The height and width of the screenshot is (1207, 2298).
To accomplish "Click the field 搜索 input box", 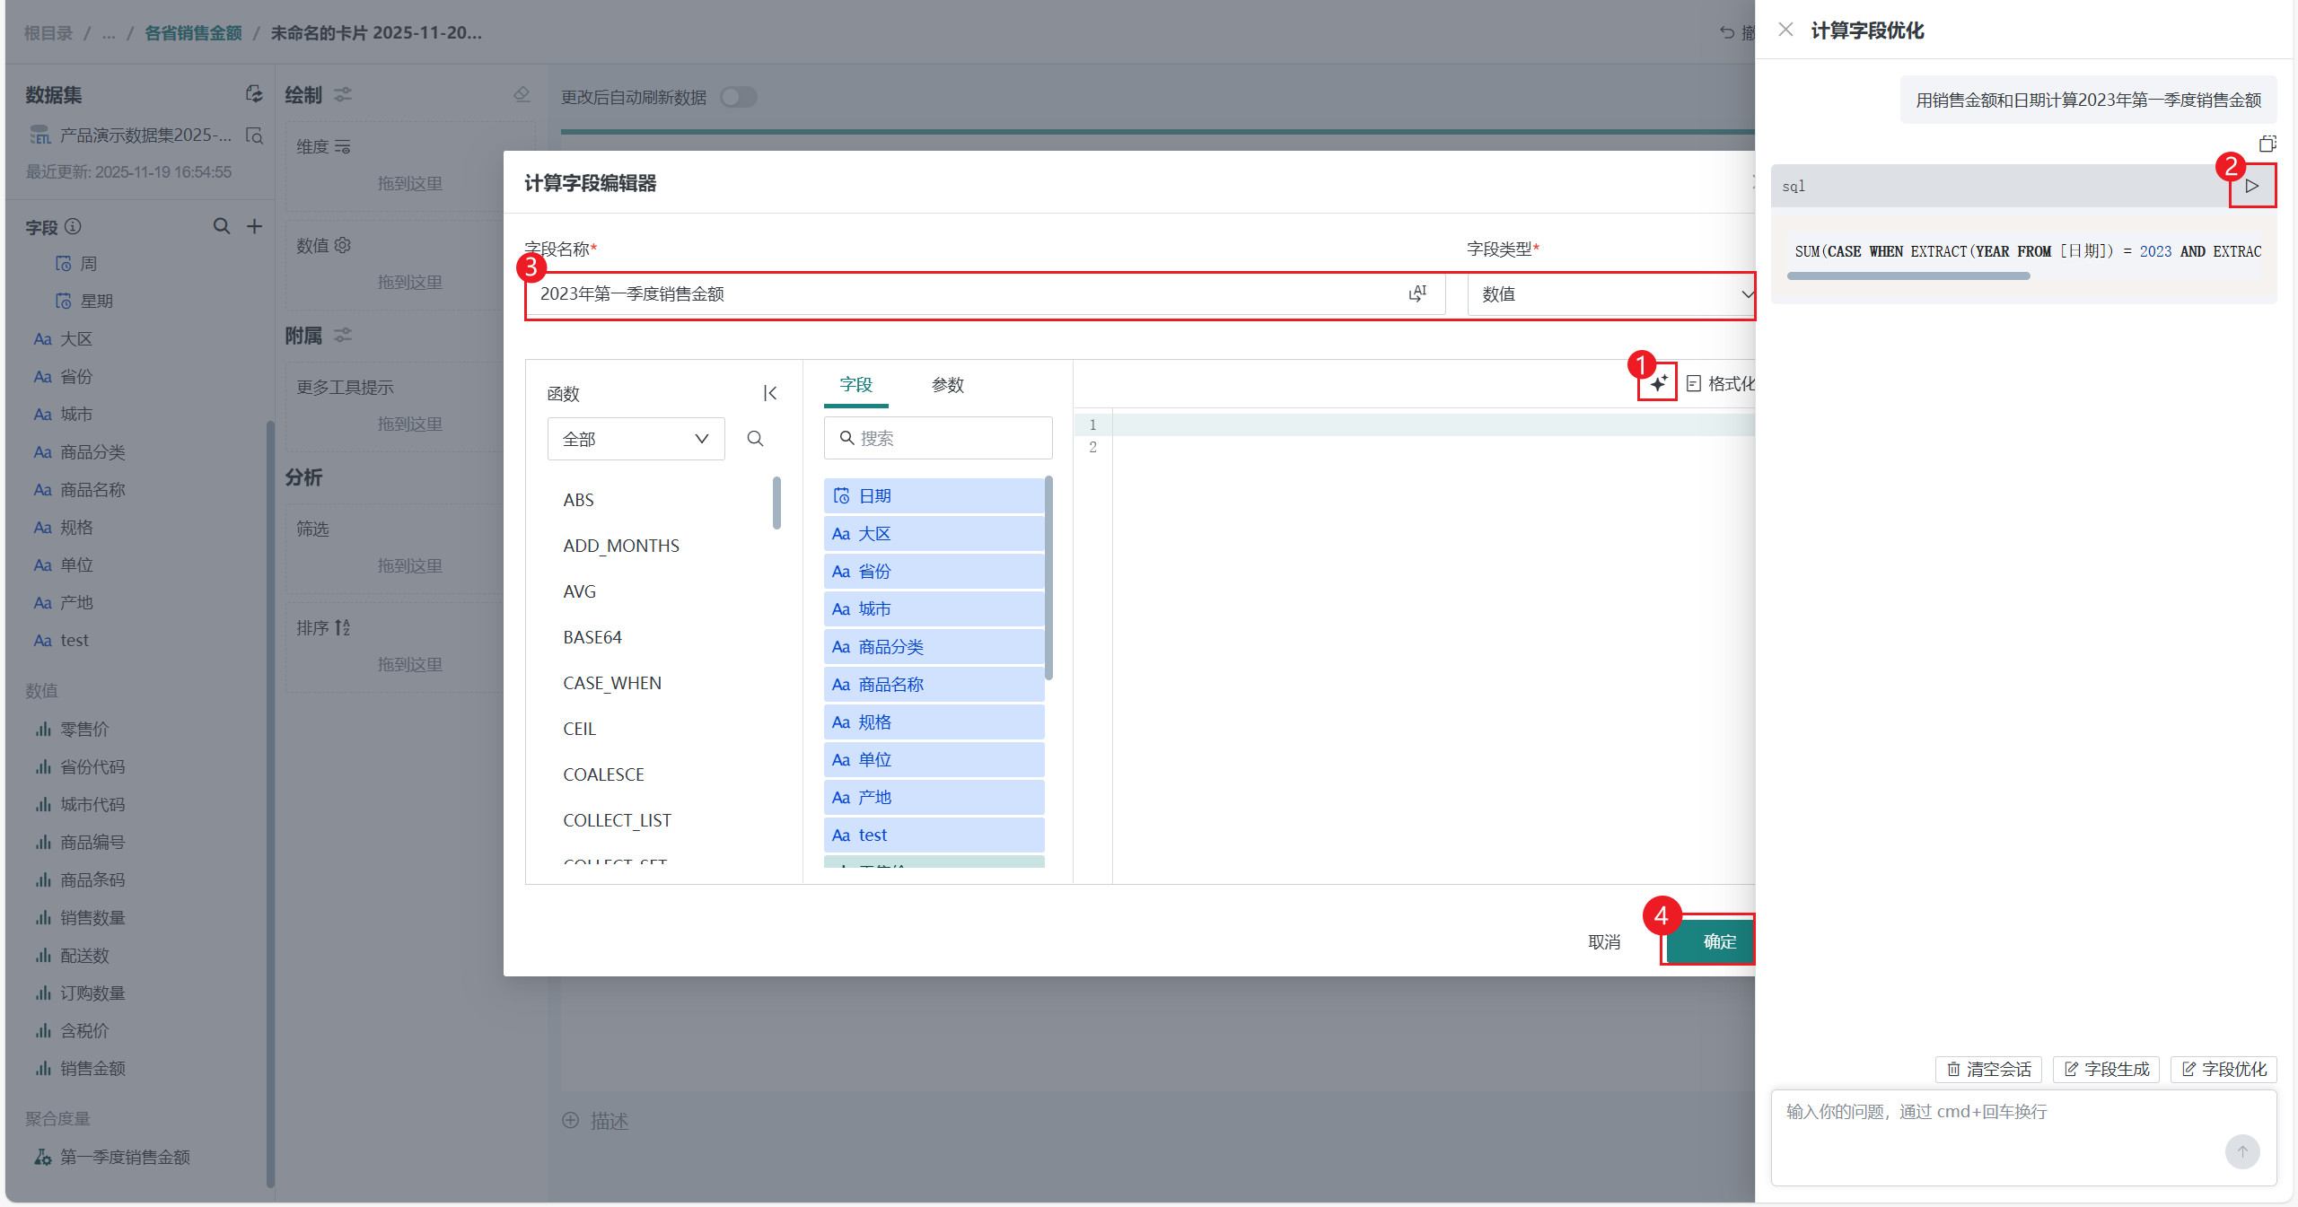I will click(938, 438).
